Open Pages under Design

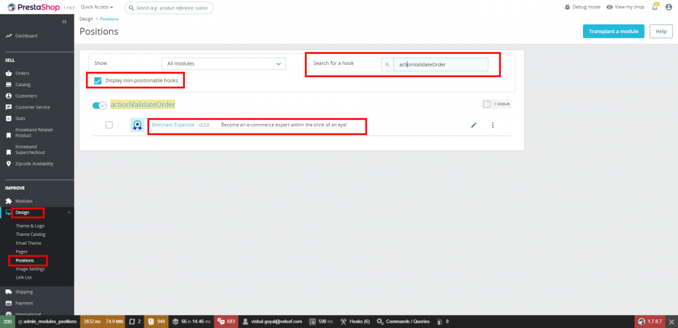click(x=22, y=251)
